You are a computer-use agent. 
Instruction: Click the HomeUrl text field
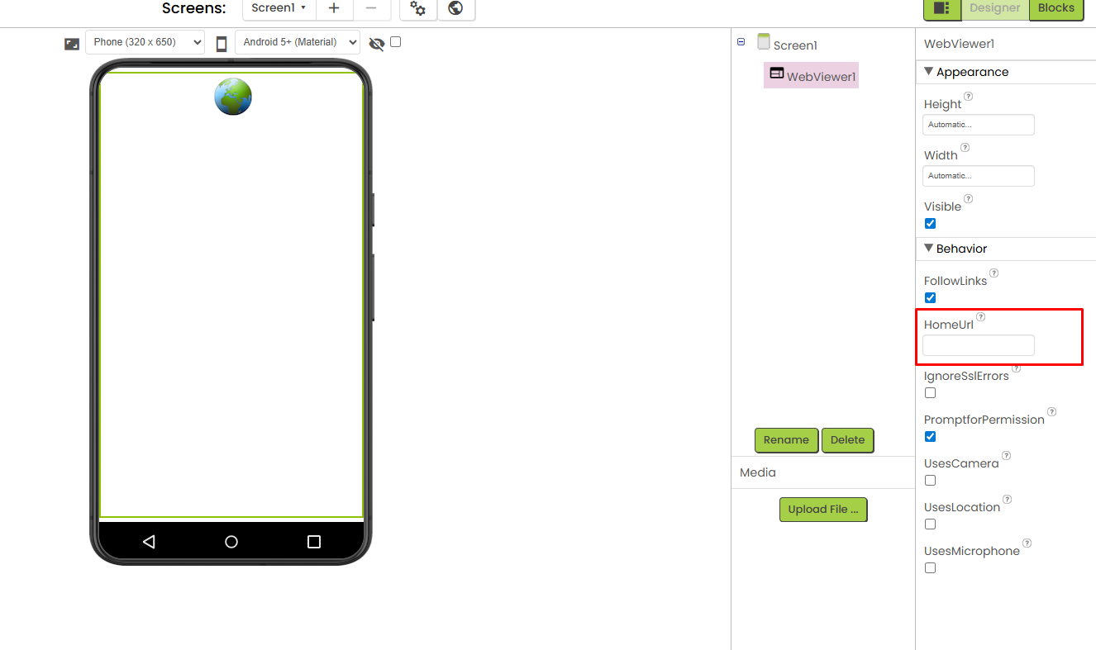(979, 345)
